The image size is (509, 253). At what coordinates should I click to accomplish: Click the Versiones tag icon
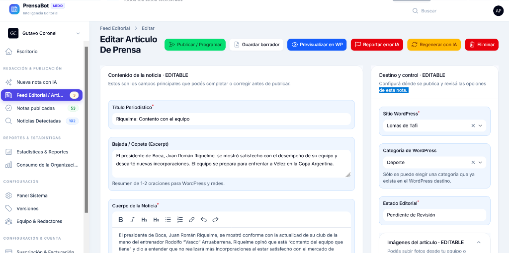[x=9, y=209]
